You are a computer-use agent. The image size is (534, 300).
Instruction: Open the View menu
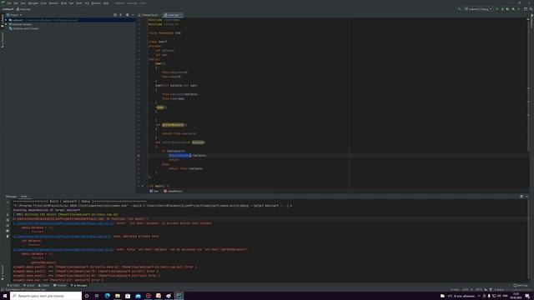(23, 3)
